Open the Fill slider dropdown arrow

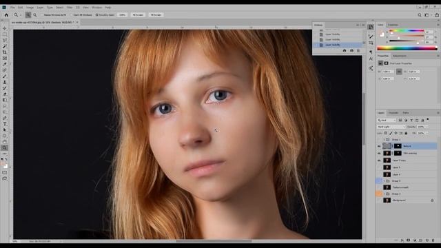pos(427,133)
